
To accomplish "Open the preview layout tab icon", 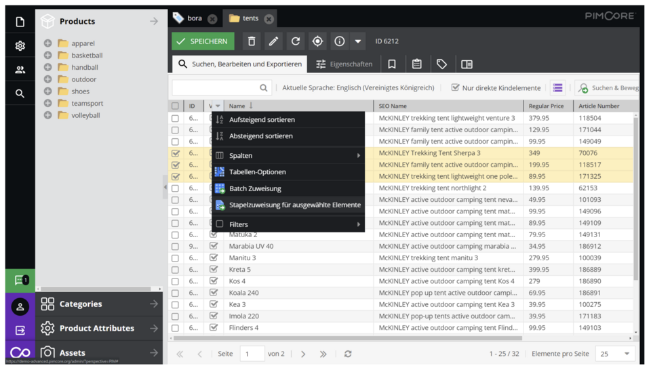I will 467,64.
